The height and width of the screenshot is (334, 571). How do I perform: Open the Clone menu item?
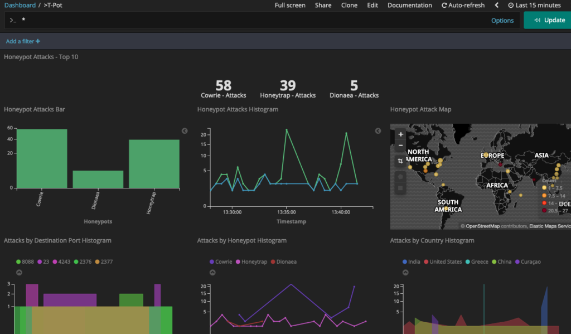tap(349, 5)
